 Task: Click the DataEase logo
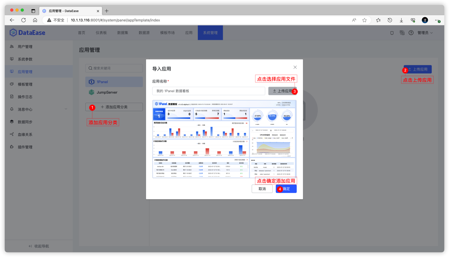tap(27, 33)
